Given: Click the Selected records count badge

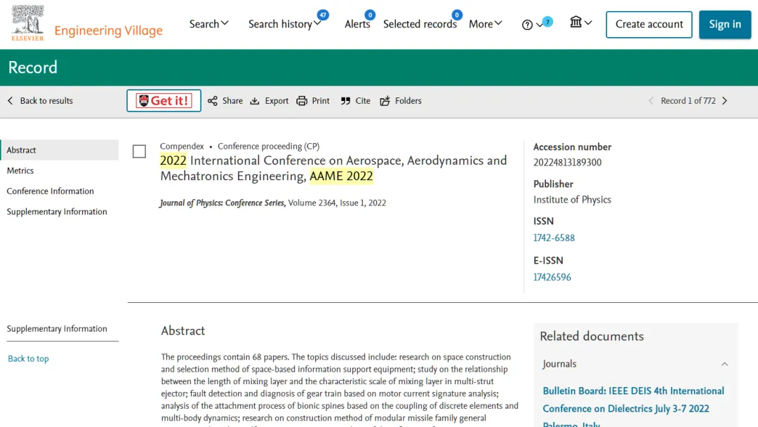Looking at the screenshot, I should coord(457,15).
